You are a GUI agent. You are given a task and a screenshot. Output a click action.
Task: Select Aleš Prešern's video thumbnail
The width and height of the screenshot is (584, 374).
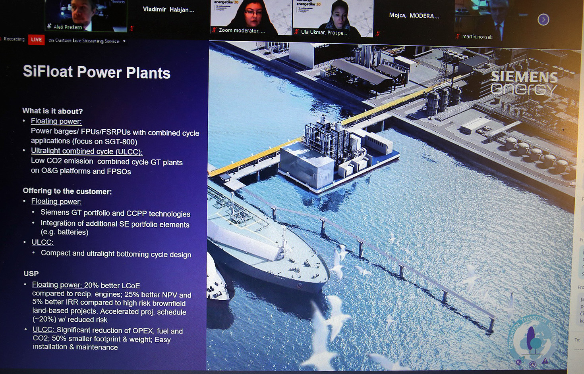pos(86,16)
